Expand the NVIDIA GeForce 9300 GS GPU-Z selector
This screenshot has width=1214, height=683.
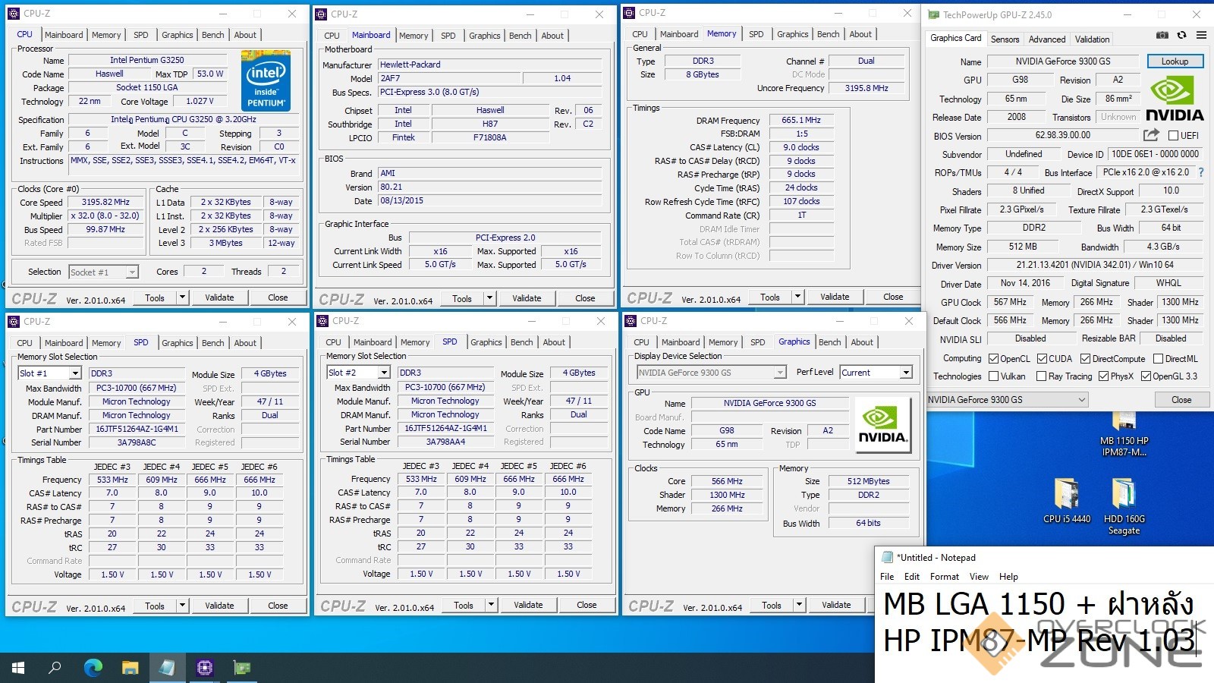click(1082, 399)
